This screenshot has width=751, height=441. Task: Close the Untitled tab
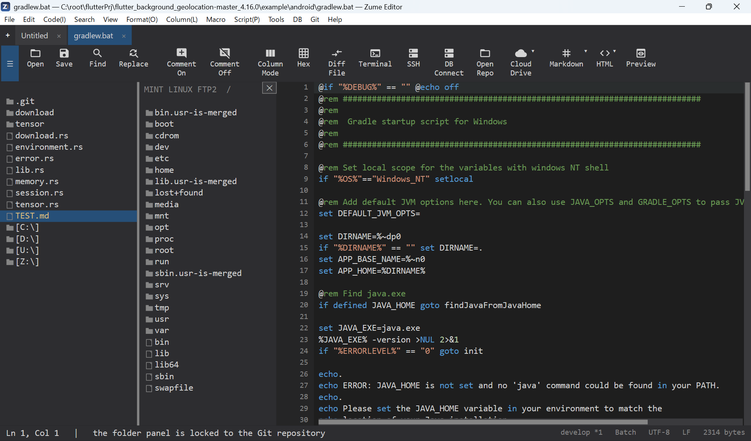pyautogui.click(x=59, y=36)
